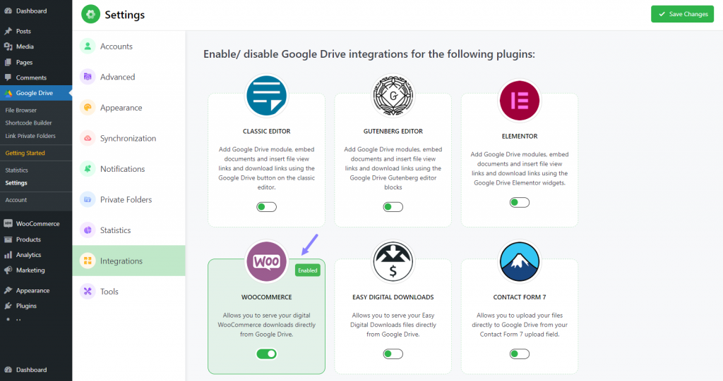Click the Statistics pie chart icon

click(x=88, y=230)
